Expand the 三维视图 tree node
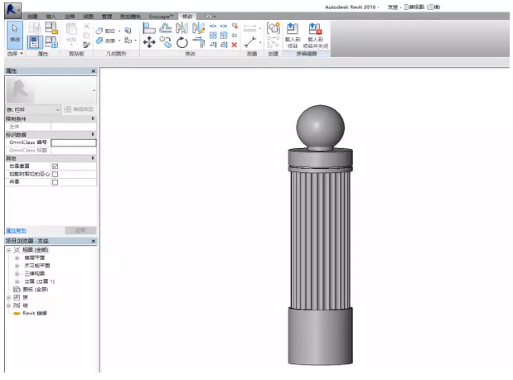513x380 pixels. [17, 272]
